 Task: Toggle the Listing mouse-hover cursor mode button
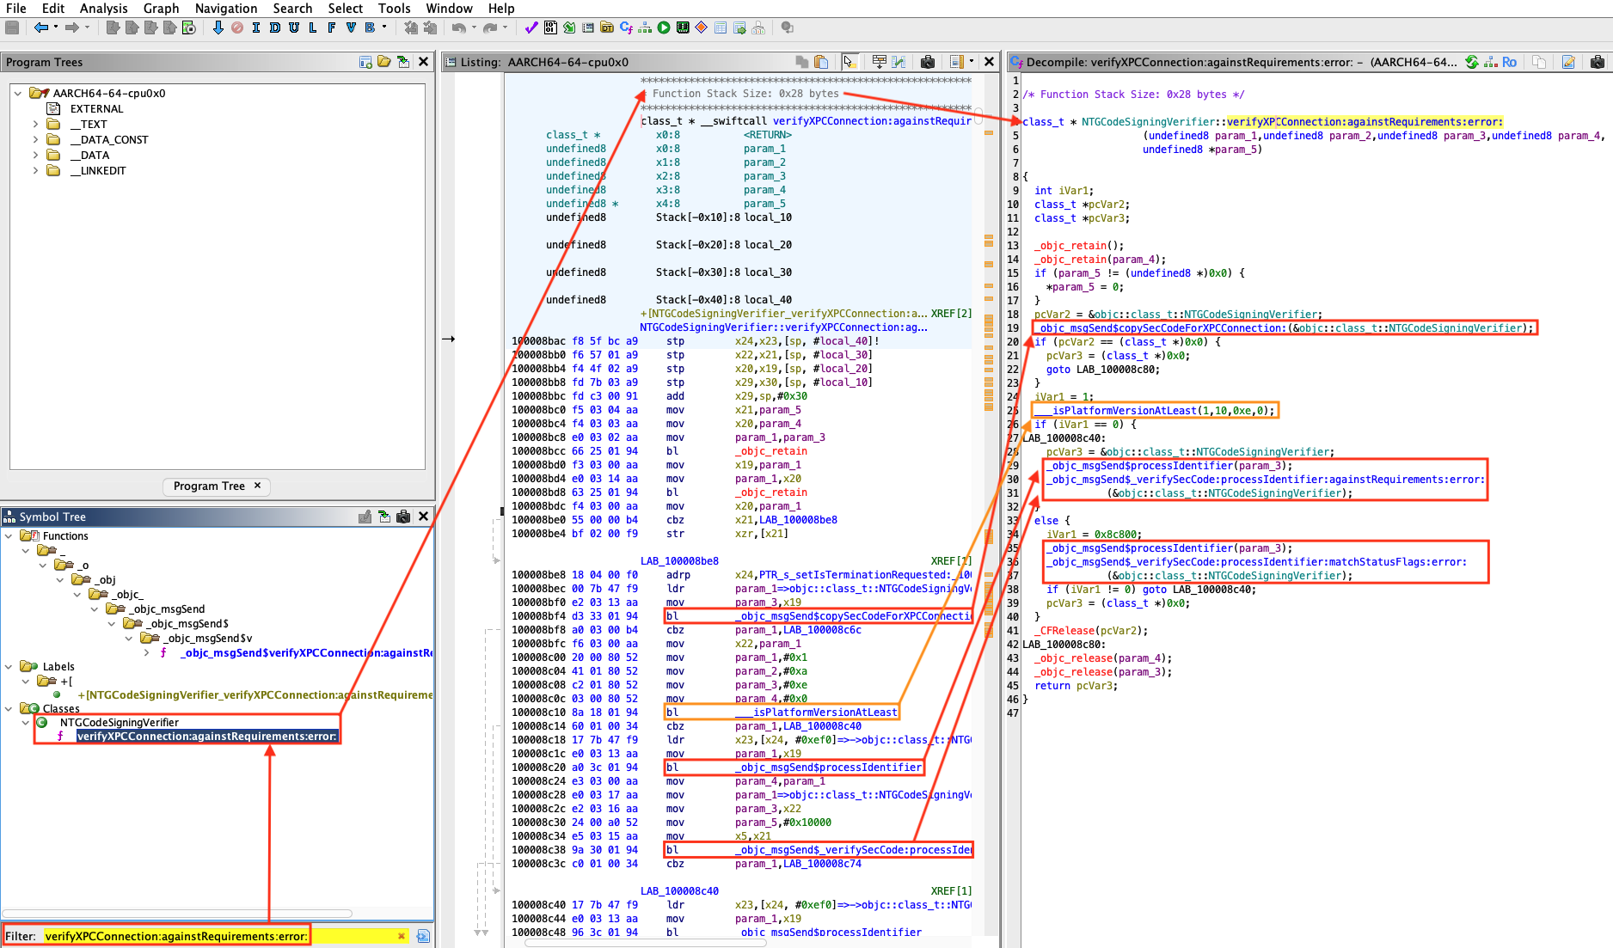point(849,62)
